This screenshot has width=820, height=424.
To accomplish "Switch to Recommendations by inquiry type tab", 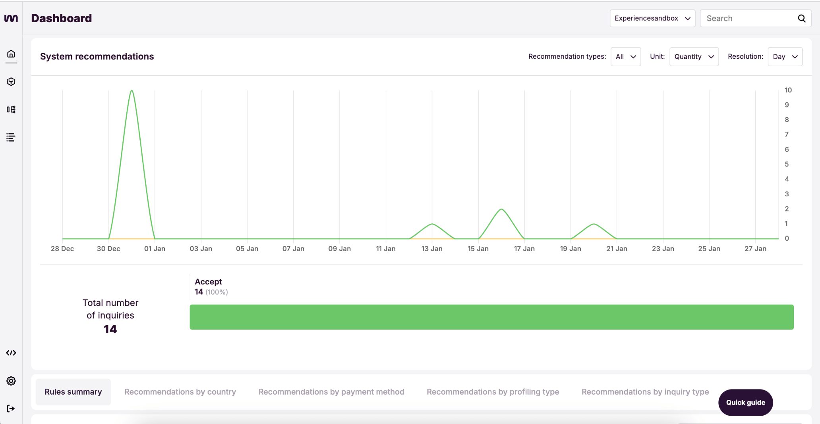I will click(645, 392).
